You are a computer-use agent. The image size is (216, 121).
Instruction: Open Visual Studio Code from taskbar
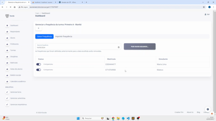click(128, 118)
